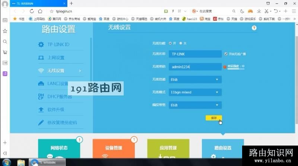Open the sidebar search icon

click(5, 42)
